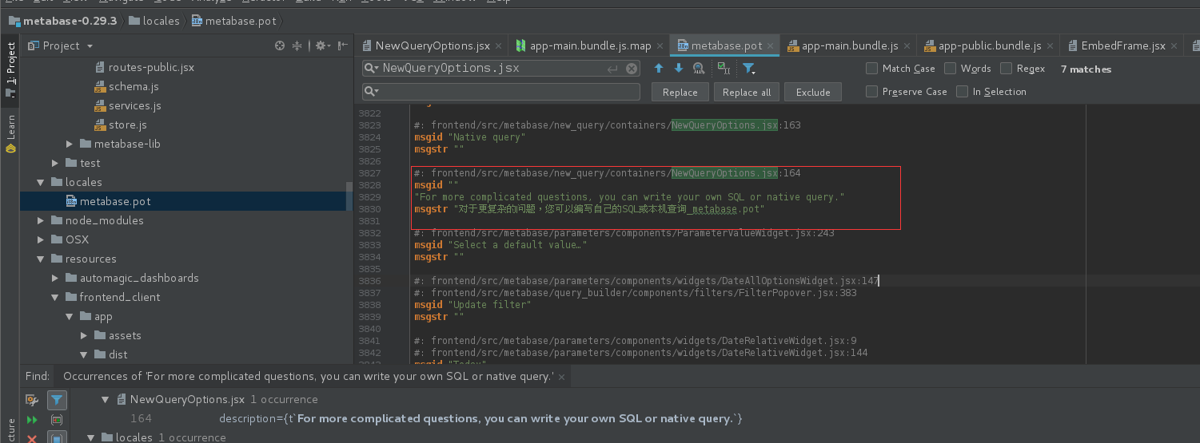Viewport: 1200px width, 443px height.
Task: Click multiline newline icon in search field
Action: coord(613,69)
